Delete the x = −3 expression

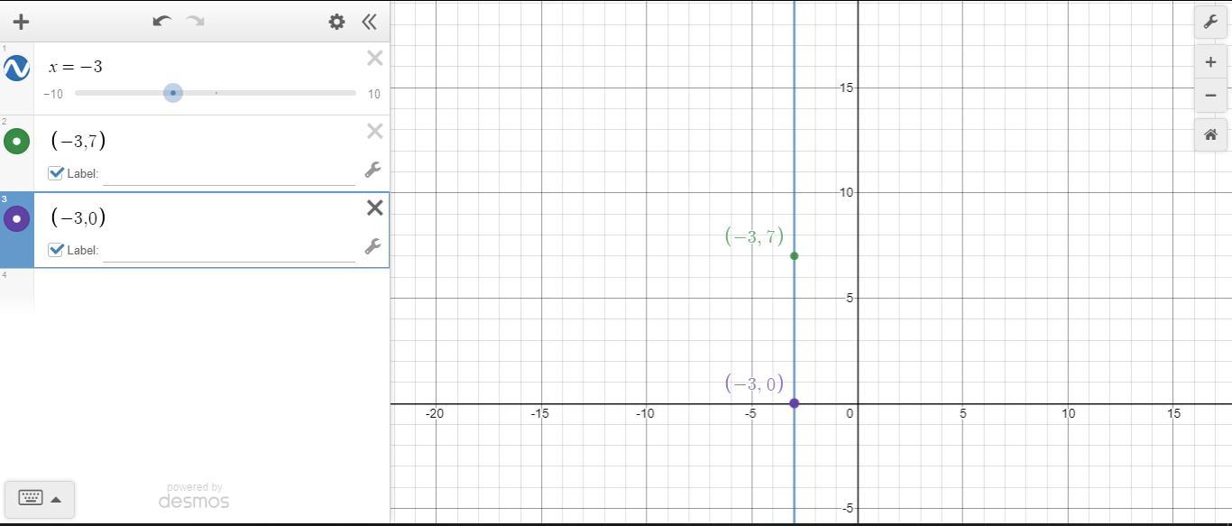375,59
